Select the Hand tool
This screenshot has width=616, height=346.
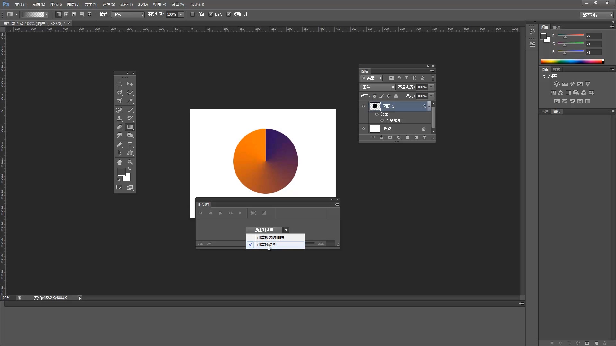119,162
